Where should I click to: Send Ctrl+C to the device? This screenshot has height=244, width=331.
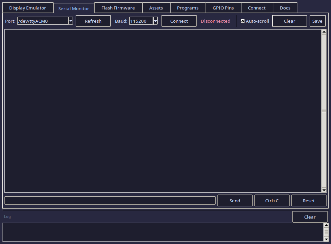click(272, 200)
